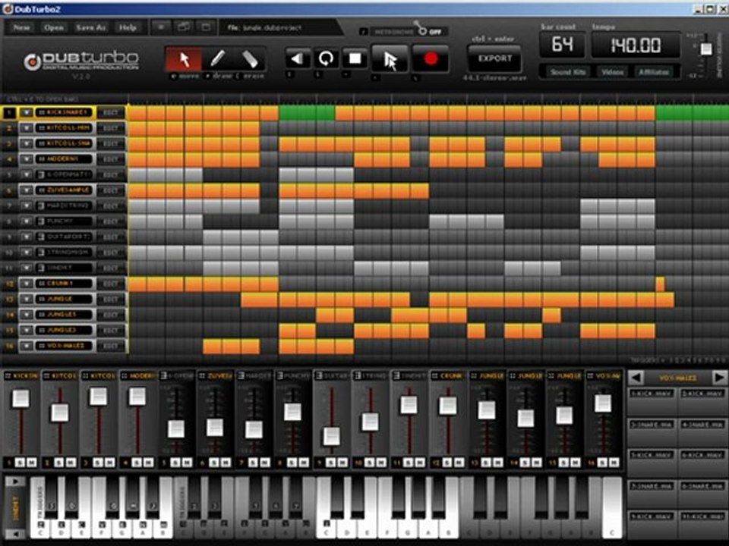
Task: Open track 12 CRUNK1 dropdown arrow
Action: click(27, 284)
